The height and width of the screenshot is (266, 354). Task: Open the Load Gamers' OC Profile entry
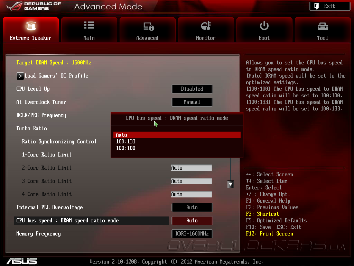(x=56, y=76)
